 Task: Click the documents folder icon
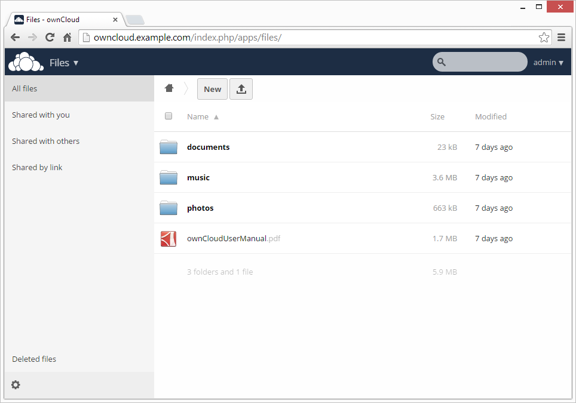pyautogui.click(x=168, y=147)
